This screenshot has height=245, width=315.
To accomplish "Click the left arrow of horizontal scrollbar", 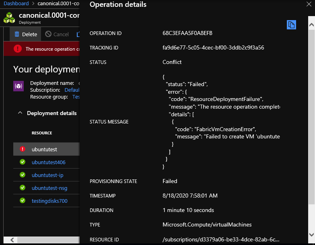I will point(12,240).
